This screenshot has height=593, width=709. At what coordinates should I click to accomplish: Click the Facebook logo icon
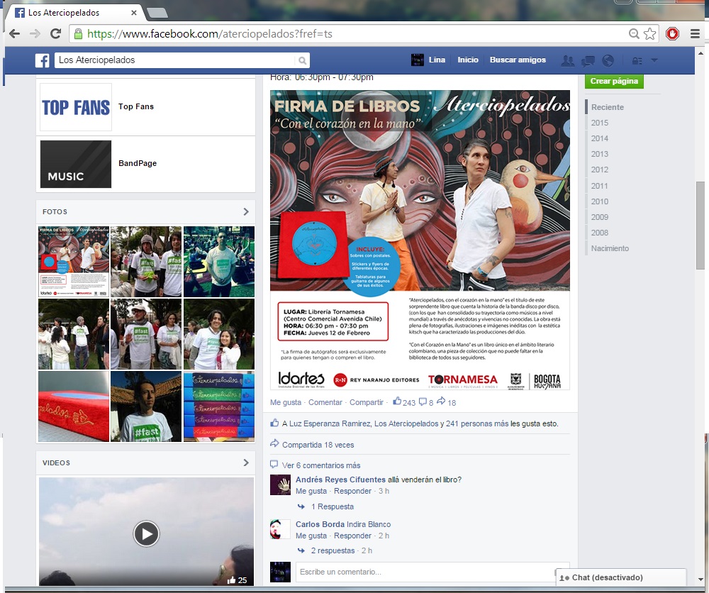pyautogui.click(x=43, y=60)
